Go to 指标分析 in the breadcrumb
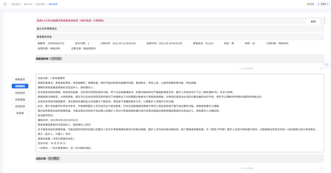 click(x=28, y=4)
